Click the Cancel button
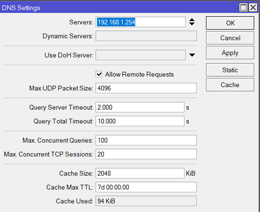 point(230,38)
